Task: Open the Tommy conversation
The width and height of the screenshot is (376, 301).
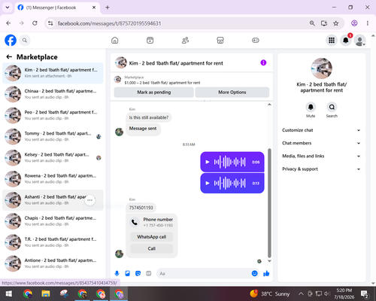Action: [x=53, y=136]
